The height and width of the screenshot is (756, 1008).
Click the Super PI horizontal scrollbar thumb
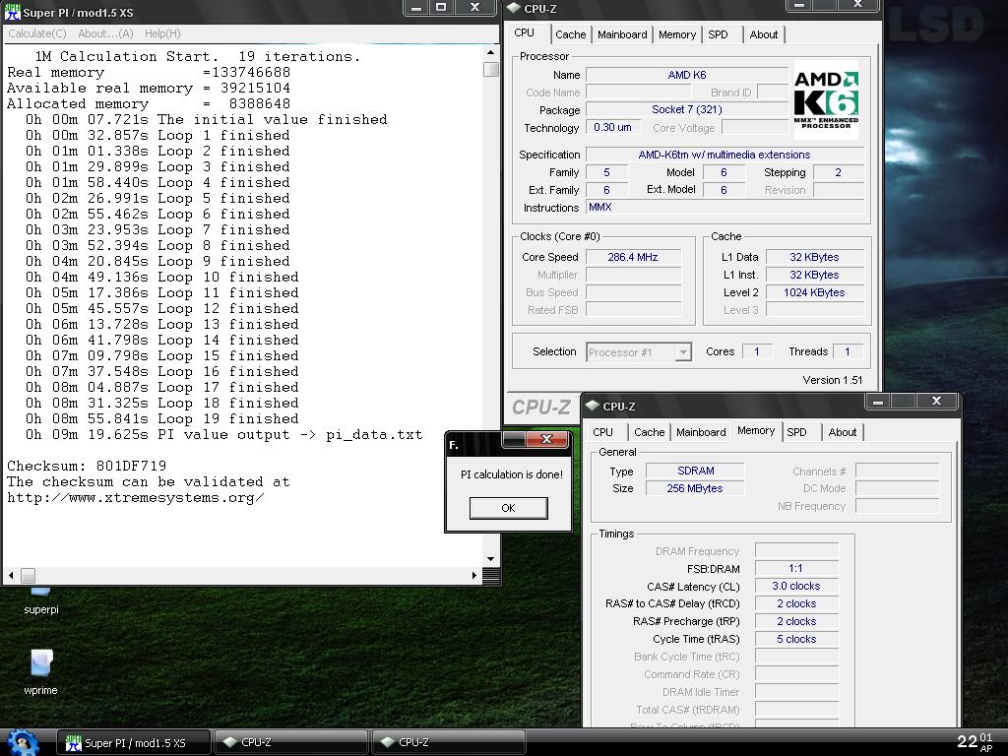(x=28, y=575)
